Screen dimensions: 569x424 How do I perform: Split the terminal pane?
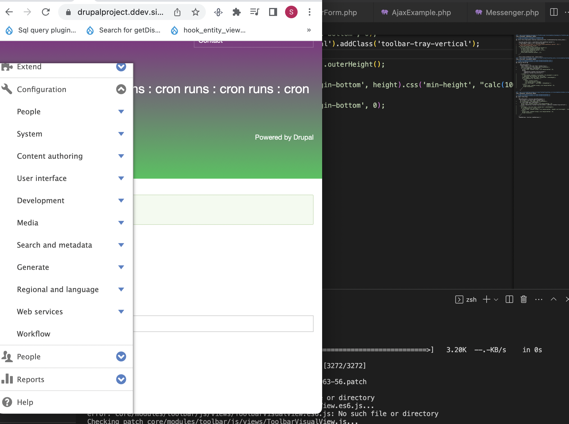click(509, 299)
